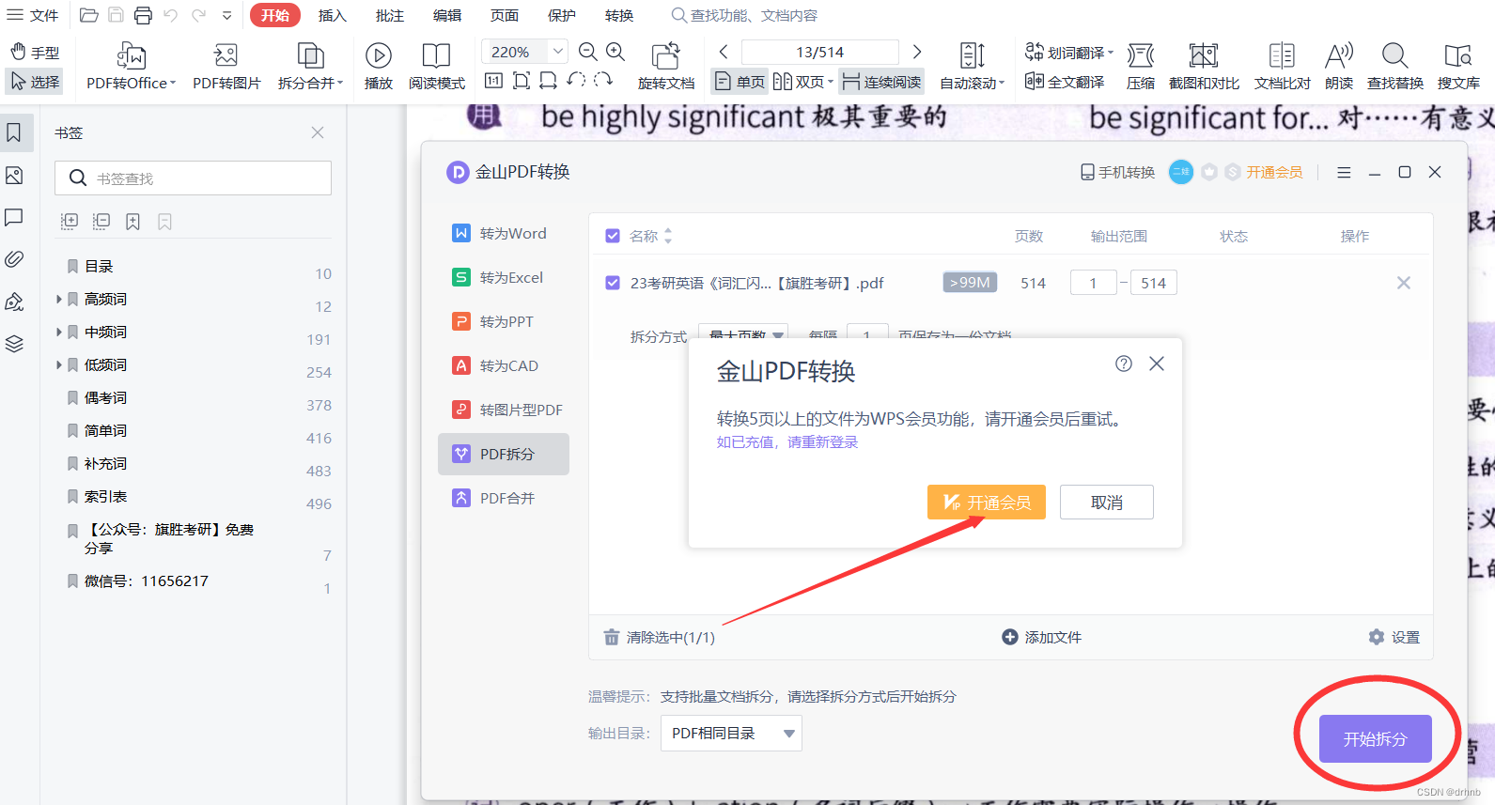Add a new bookmark in bookmark panel
The height and width of the screenshot is (805, 1495).
(x=132, y=222)
